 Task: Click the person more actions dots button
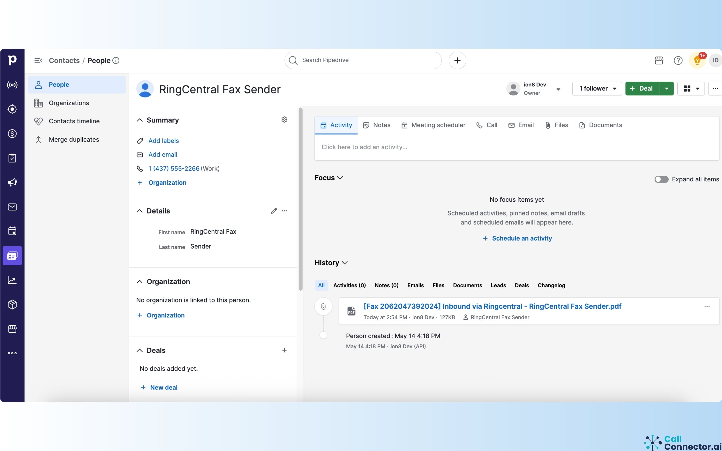[715, 89]
